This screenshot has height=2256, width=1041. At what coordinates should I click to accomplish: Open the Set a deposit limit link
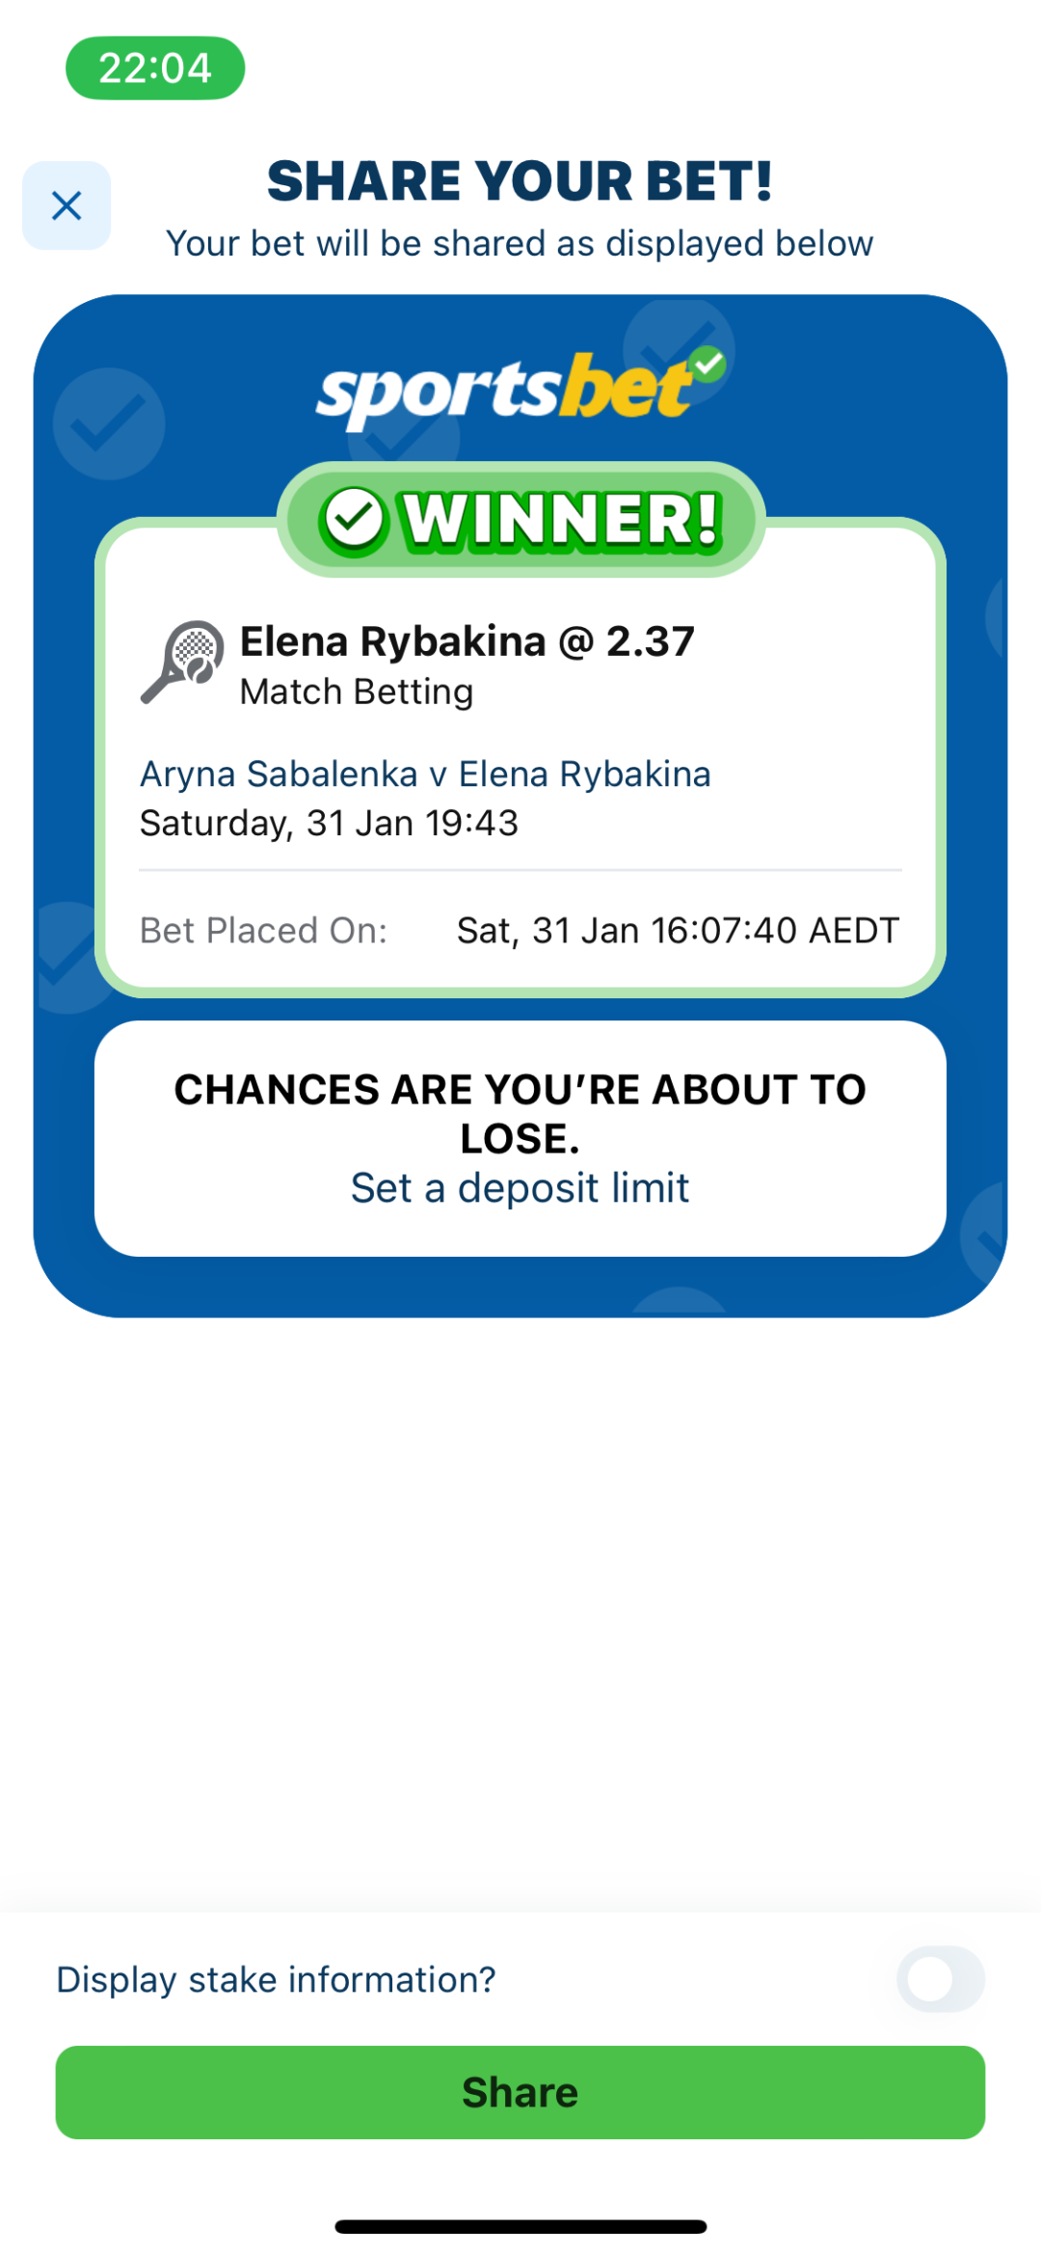[520, 1188]
